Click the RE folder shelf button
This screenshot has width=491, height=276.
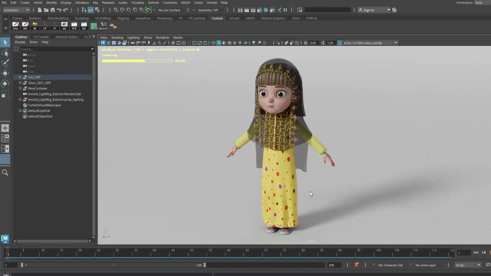(x=35, y=26)
